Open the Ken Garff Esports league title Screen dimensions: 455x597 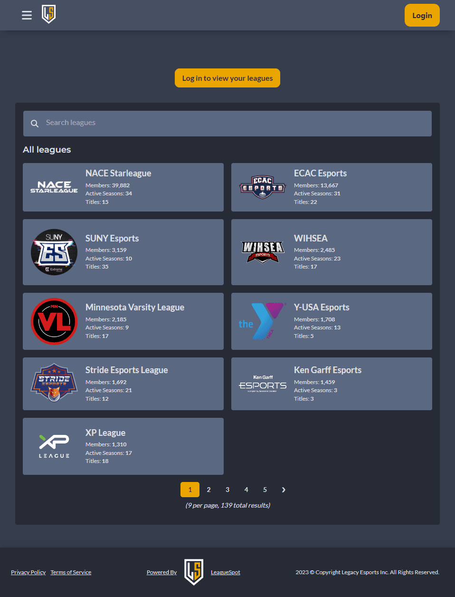point(327,370)
